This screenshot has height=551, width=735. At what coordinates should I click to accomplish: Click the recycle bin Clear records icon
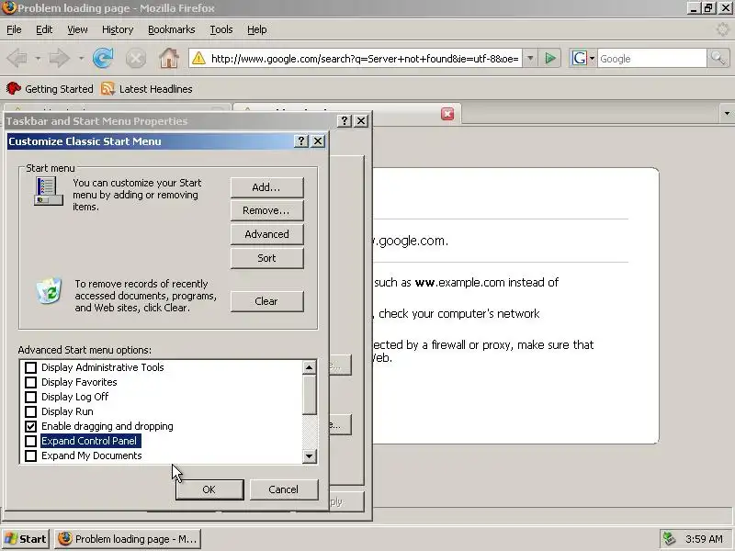50,290
